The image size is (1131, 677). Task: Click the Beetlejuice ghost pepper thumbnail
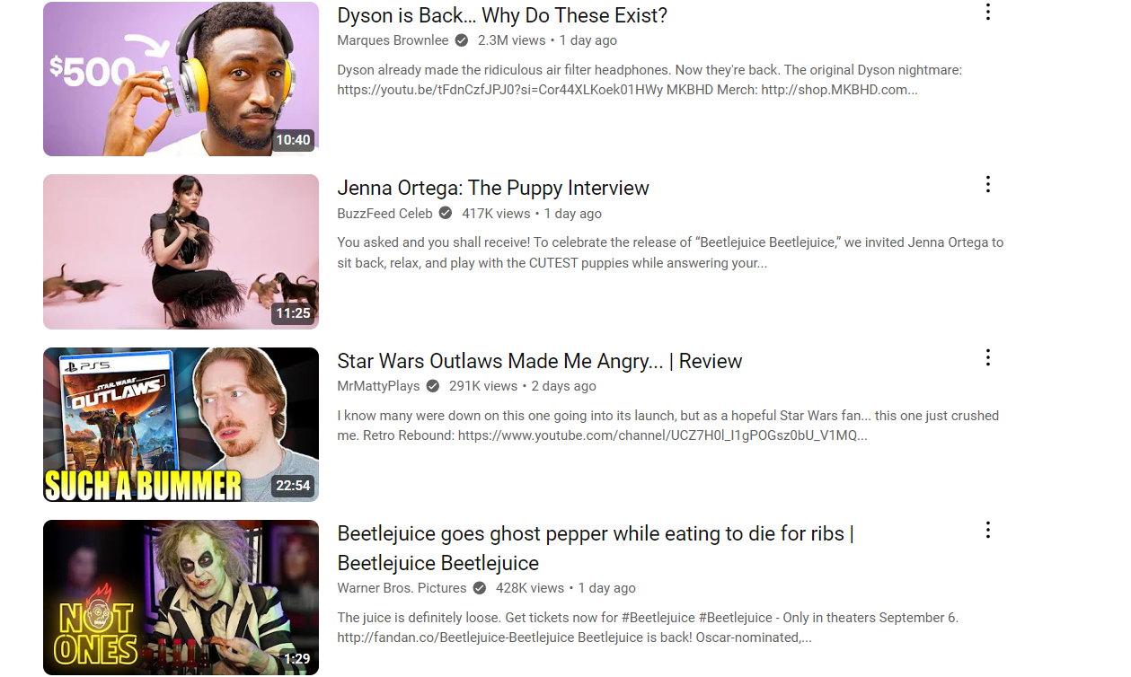(180, 597)
